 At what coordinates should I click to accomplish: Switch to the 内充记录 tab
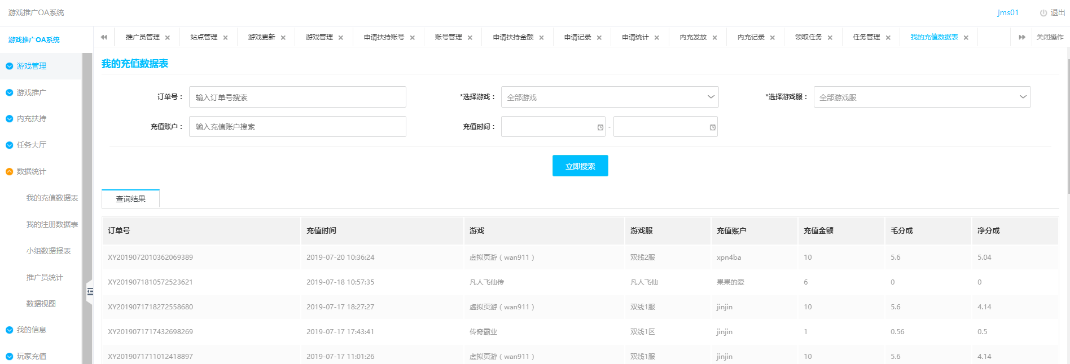[751, 37]
